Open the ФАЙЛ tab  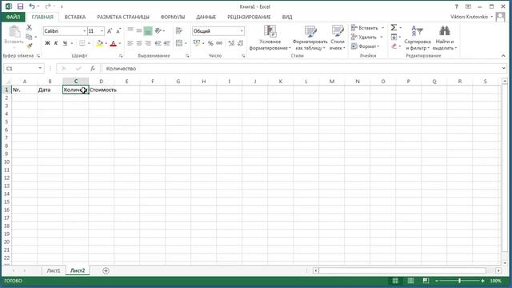(x=13, y=17)
